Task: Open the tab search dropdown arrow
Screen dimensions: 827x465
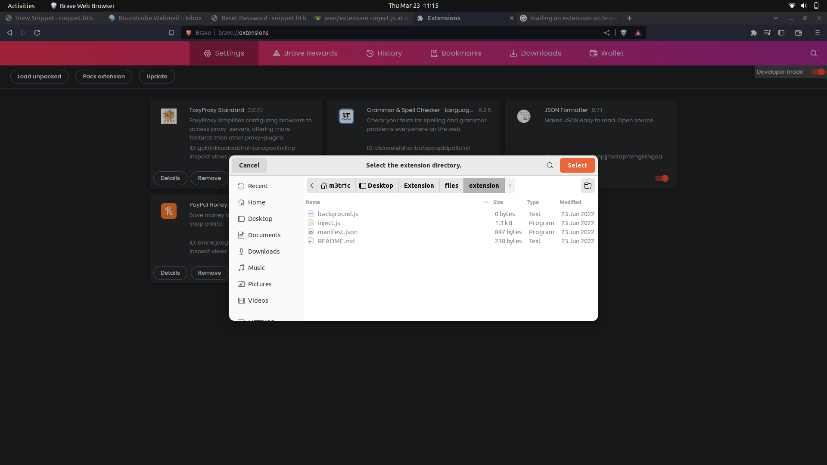Action: 776,18
